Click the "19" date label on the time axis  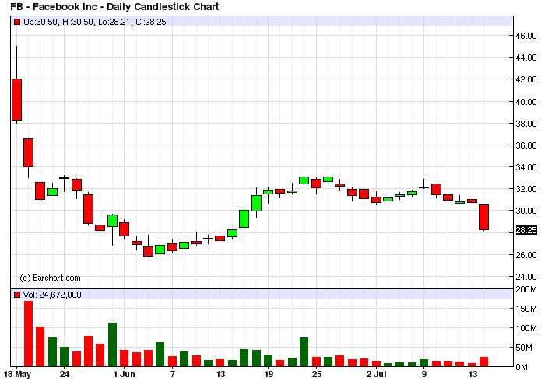268,375
